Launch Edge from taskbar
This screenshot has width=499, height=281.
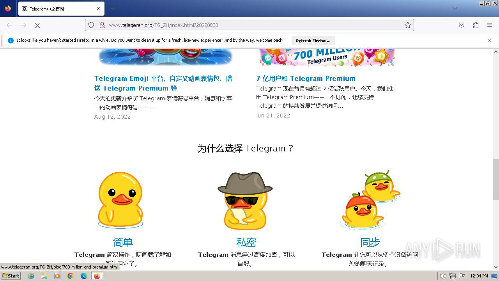[84, 276]
